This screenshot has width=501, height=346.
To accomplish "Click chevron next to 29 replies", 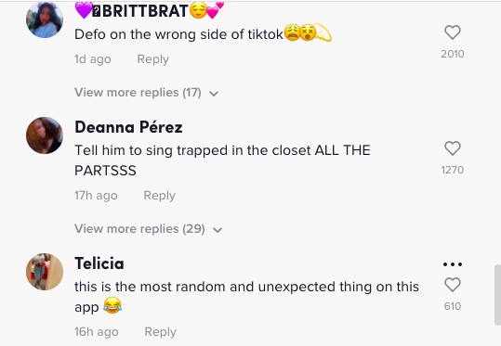I will (218, 230).
